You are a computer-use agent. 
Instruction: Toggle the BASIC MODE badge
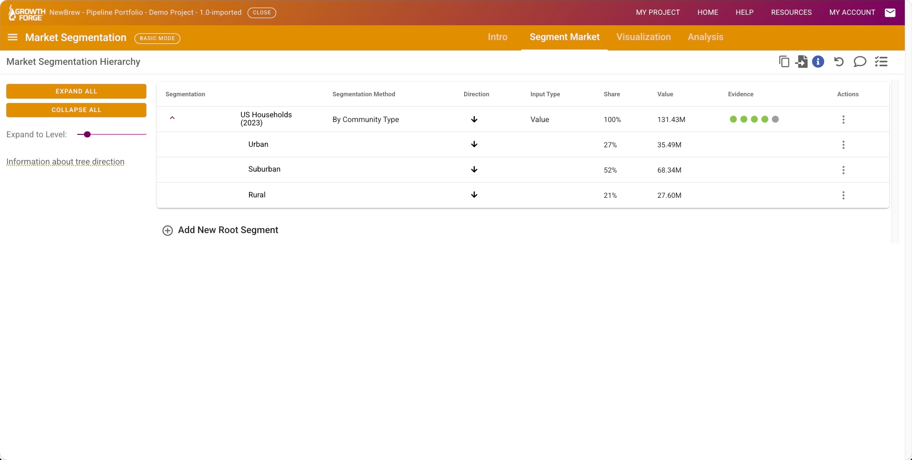(157, 38)
